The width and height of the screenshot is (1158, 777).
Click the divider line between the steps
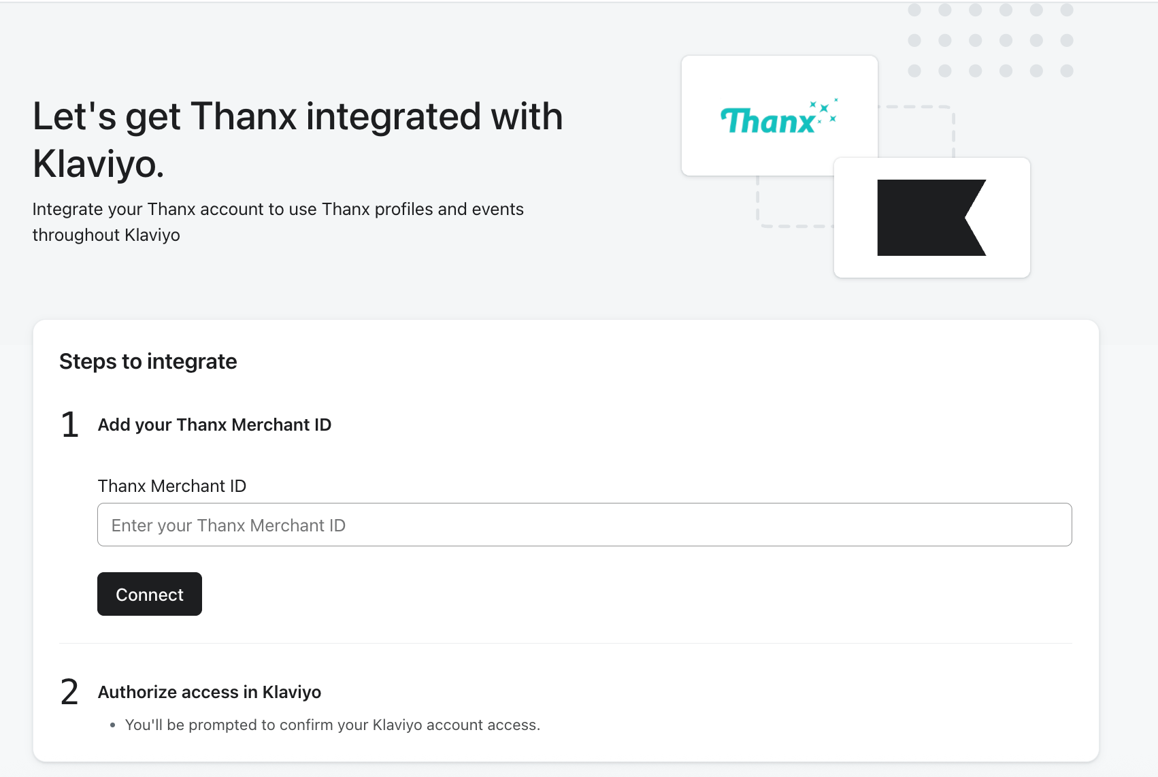point(565,643)
